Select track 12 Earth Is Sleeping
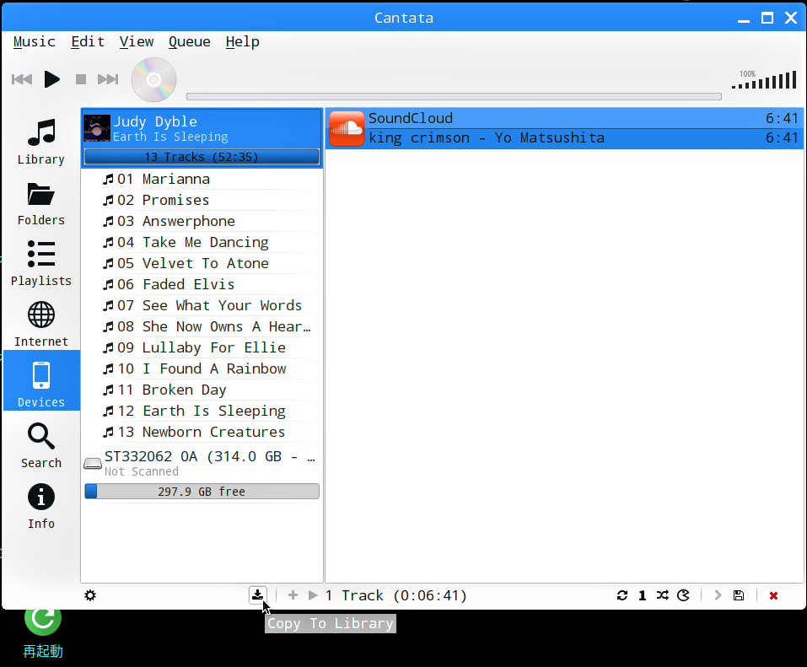The image size is (807, 667). pos(202,411)
